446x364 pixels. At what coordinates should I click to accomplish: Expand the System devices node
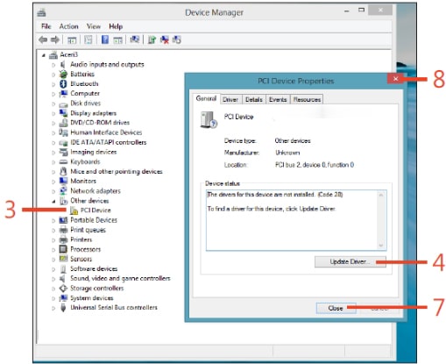pos(53,298)
